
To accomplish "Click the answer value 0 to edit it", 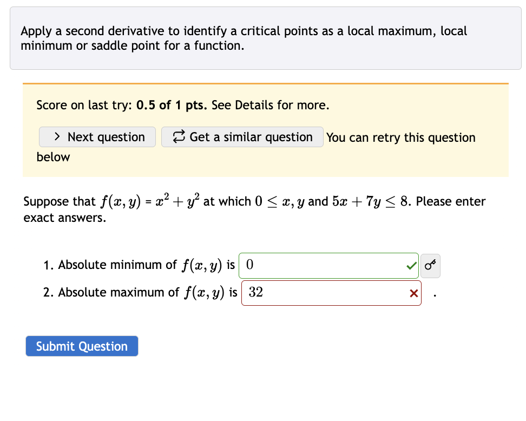I will [x=248, y=265].
